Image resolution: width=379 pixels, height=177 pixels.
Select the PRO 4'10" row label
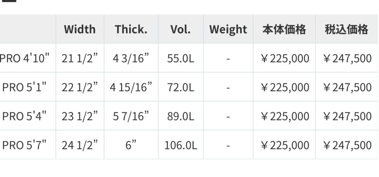[x=24, y=58]
